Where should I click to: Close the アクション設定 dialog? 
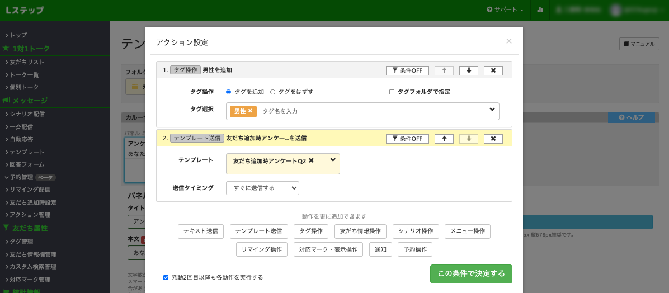(x=508, y=41)
